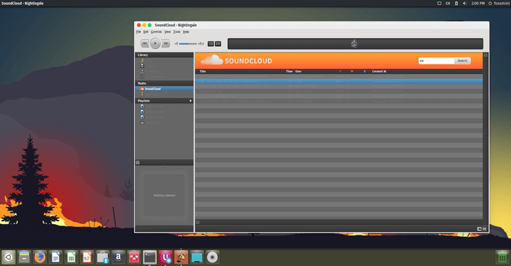
Task: Sort by orange downloads column icon
Action: [352, 72]
